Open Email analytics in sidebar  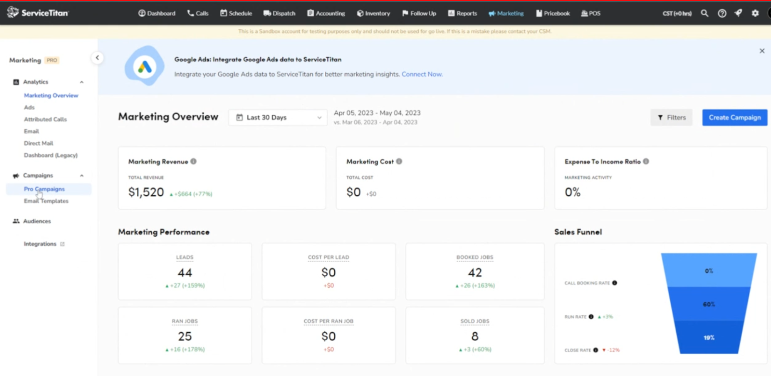(x=31, y=131)
